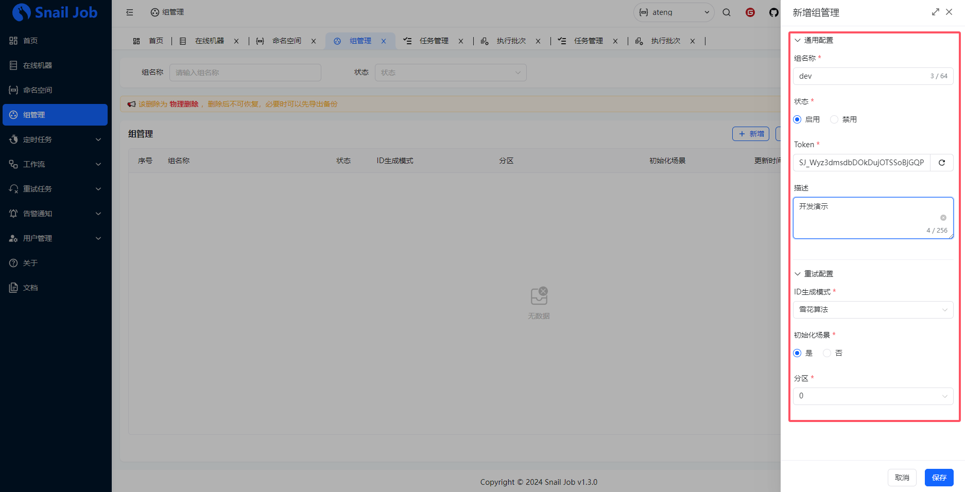
Task: Open the ateng namespace selector
Action: 674,12
